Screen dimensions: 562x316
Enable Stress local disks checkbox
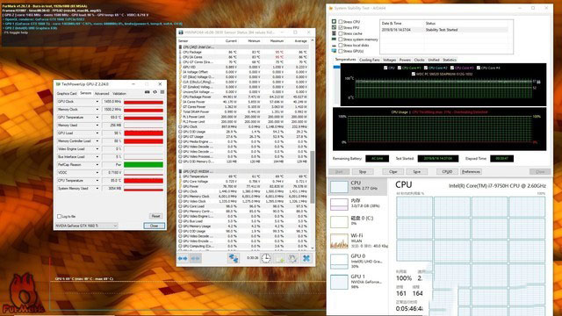click(341, 45)
